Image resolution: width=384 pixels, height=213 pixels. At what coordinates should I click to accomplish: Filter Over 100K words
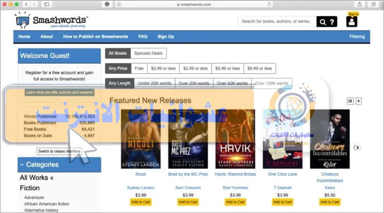tap(272, 83)
